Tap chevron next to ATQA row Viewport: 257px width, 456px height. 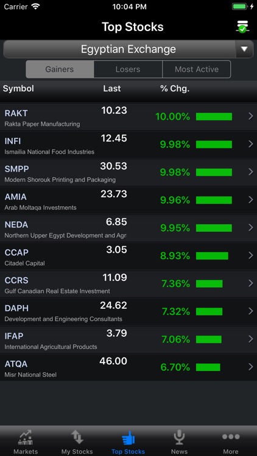tap(250, 367)
